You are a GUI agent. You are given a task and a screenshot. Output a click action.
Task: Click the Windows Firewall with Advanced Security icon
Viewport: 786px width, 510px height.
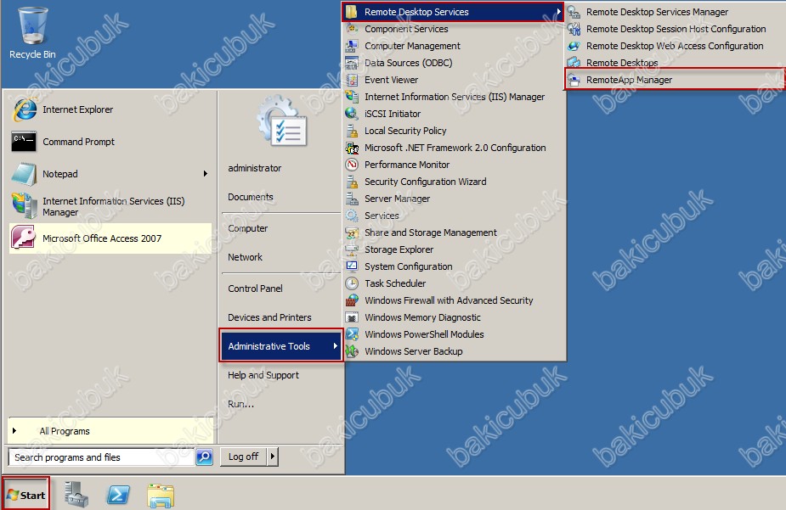pos(352,300)
